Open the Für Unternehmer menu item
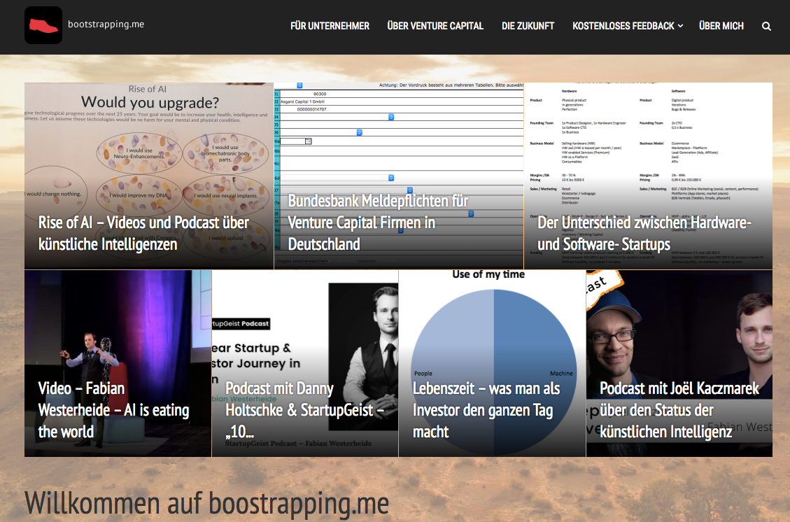 click(330, 26)
